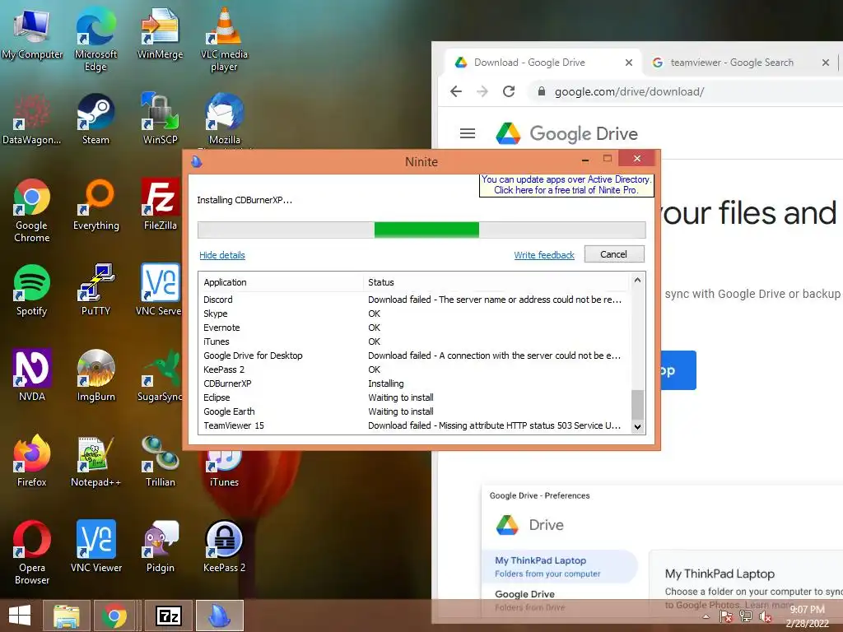Select Google Drive for Desktop row
Viewport: 843px width, 632px height.
click(x=413, y=355)
